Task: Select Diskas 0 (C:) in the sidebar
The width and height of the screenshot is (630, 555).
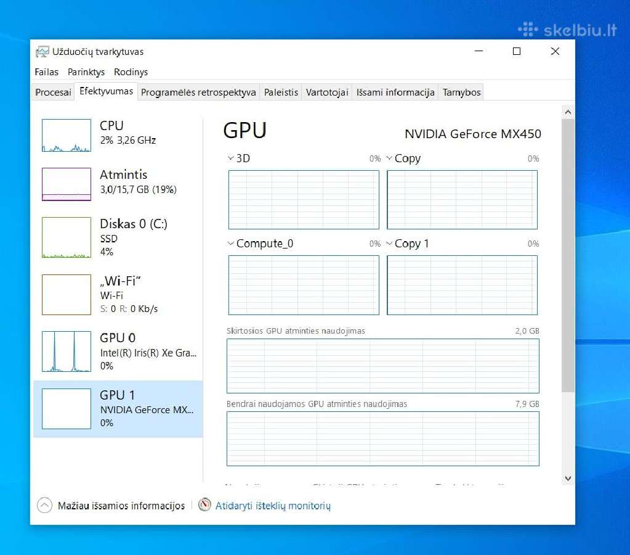Action: [118, 237]
